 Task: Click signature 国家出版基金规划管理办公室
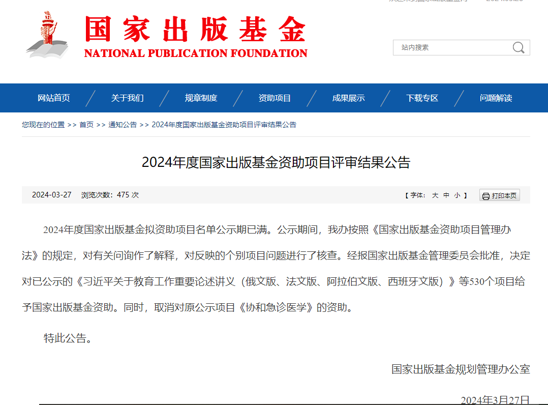pos(461,369)
